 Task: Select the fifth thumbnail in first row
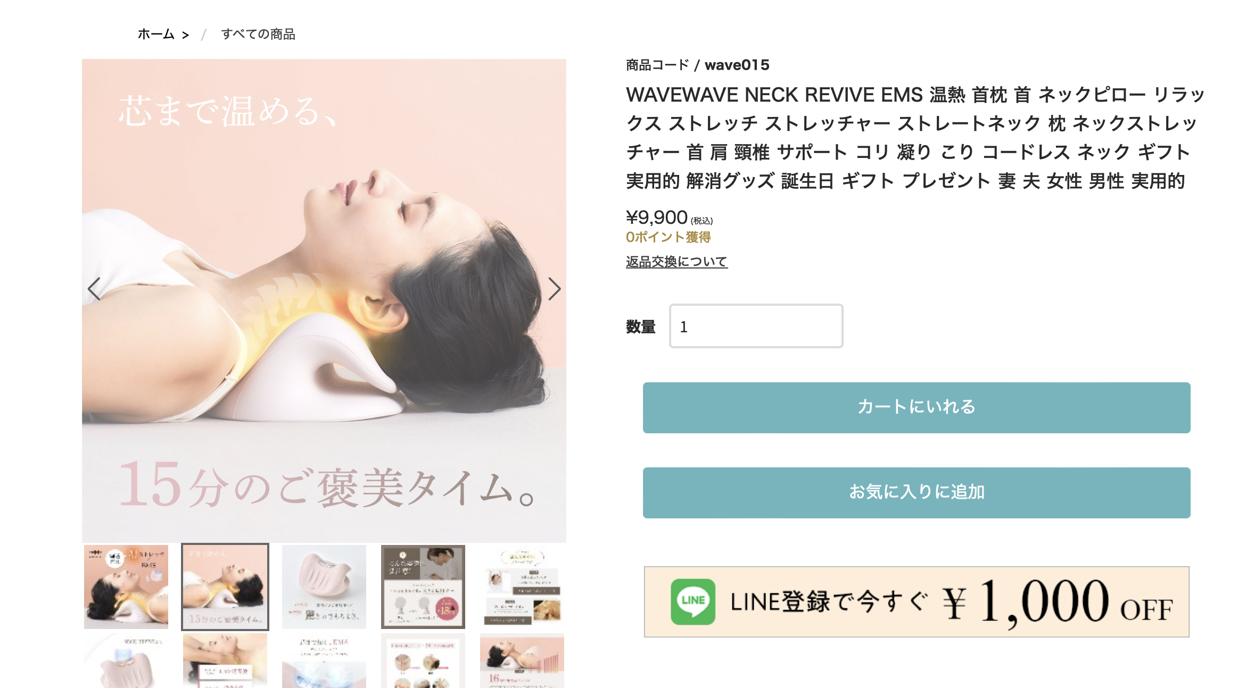click(x=522, y=586)
